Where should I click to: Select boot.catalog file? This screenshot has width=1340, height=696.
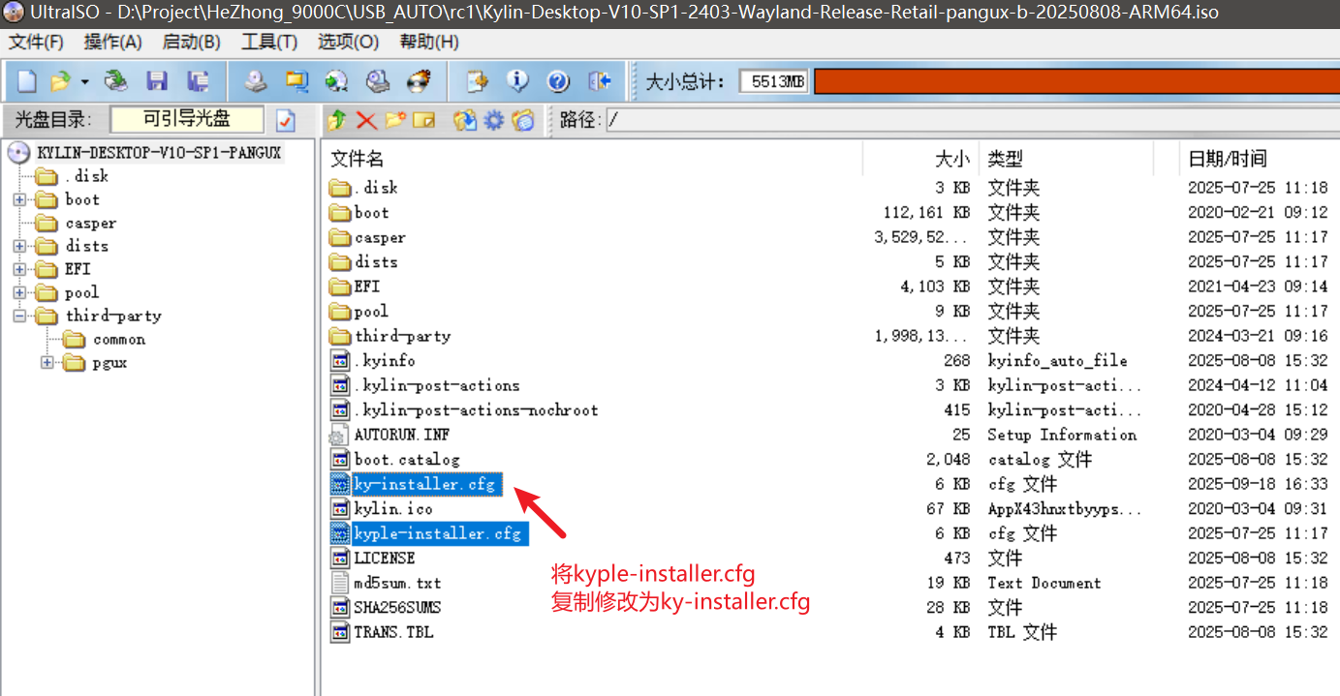406,460
